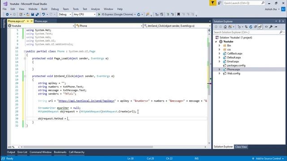The height and width of the screenshot is (161, 287).
Task: Save the current file with Save icon
Action: 33,14
